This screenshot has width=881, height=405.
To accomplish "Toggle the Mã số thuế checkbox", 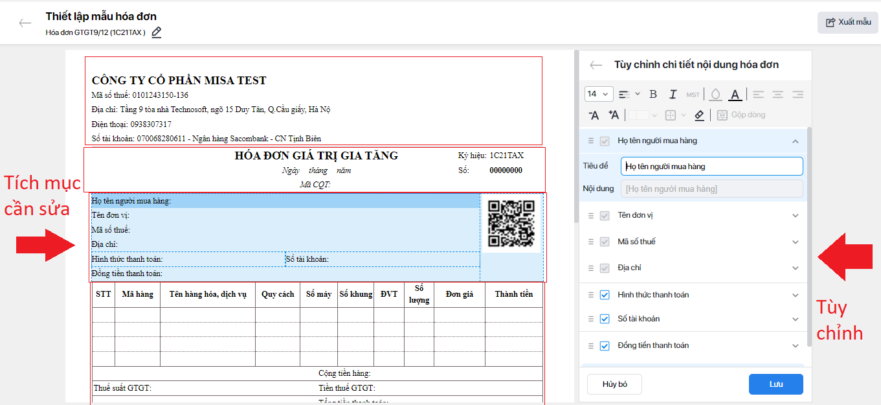I will tap(605, 242).
